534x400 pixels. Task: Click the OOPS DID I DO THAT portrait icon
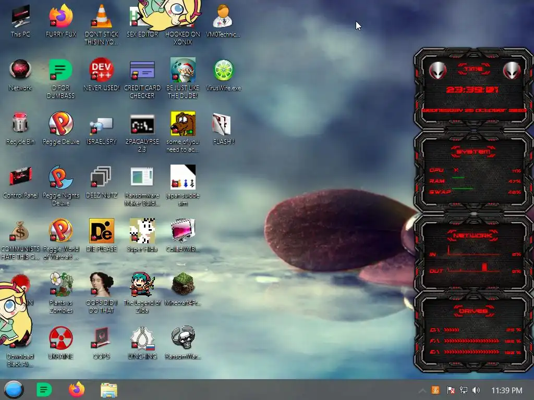tap(102, 284)
